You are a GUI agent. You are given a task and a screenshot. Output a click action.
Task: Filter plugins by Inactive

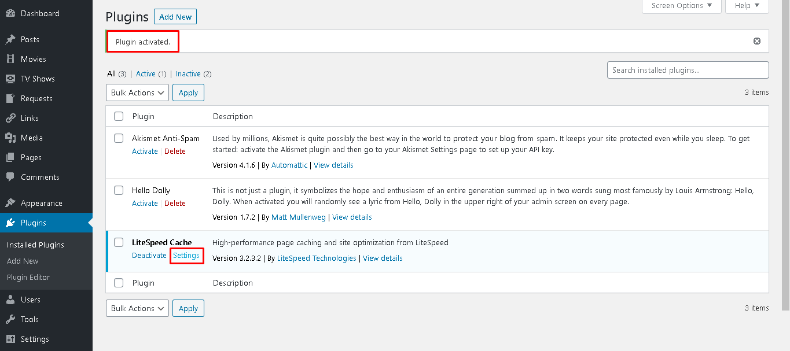tap(188, 74)
